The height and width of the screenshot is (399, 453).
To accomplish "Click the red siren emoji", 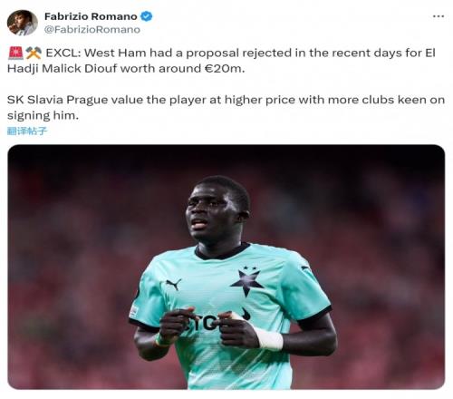I will 15,54.
